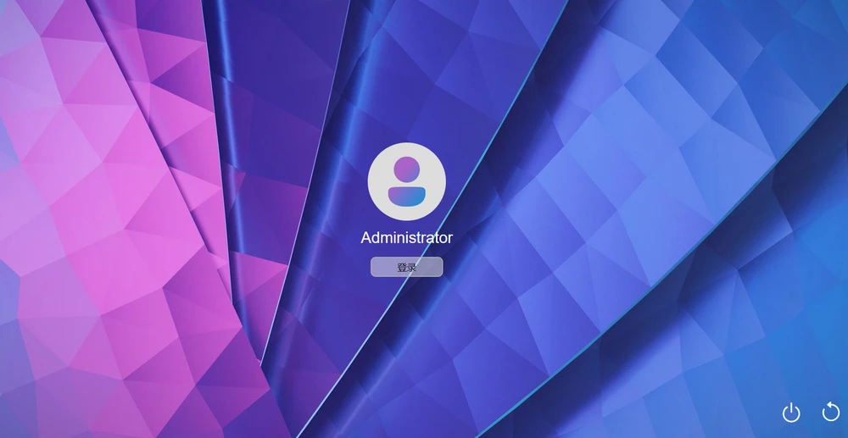The image size is (848, 438).
Task: Log in using the translucent 登录 button
Action: click(406, 267)
